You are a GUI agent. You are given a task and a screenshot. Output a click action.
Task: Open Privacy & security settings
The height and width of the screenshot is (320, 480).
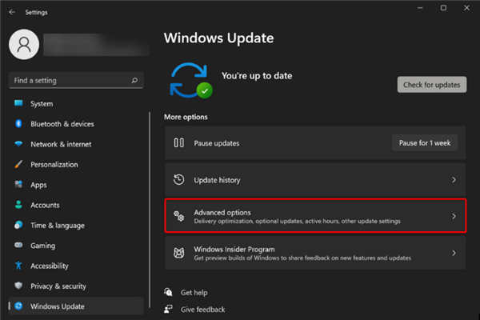[x=76, y=286]
